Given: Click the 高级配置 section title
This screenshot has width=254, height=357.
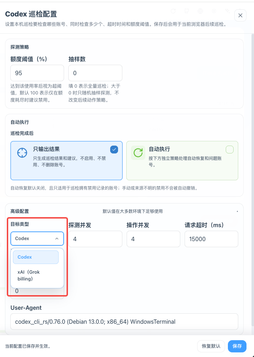Looking at the screenshot, I should click(20, 211).
